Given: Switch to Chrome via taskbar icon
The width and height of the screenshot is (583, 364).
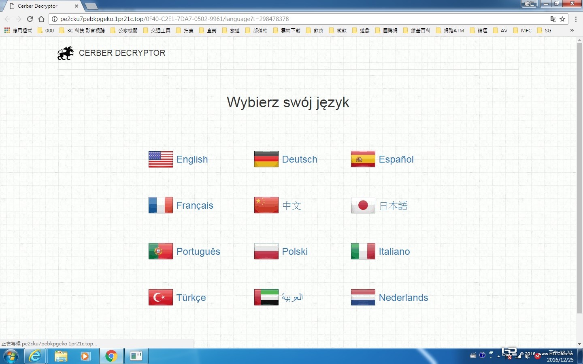Looking at the screenshot, I should [111, 356].
